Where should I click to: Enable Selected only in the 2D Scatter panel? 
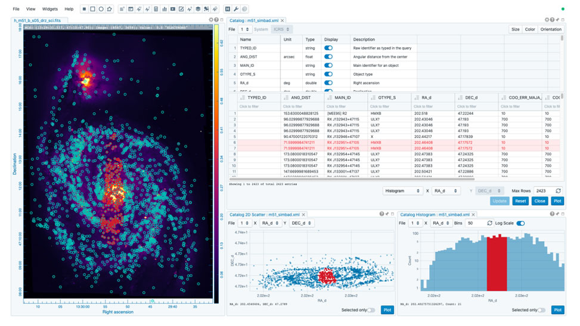[x=371, y=310]
